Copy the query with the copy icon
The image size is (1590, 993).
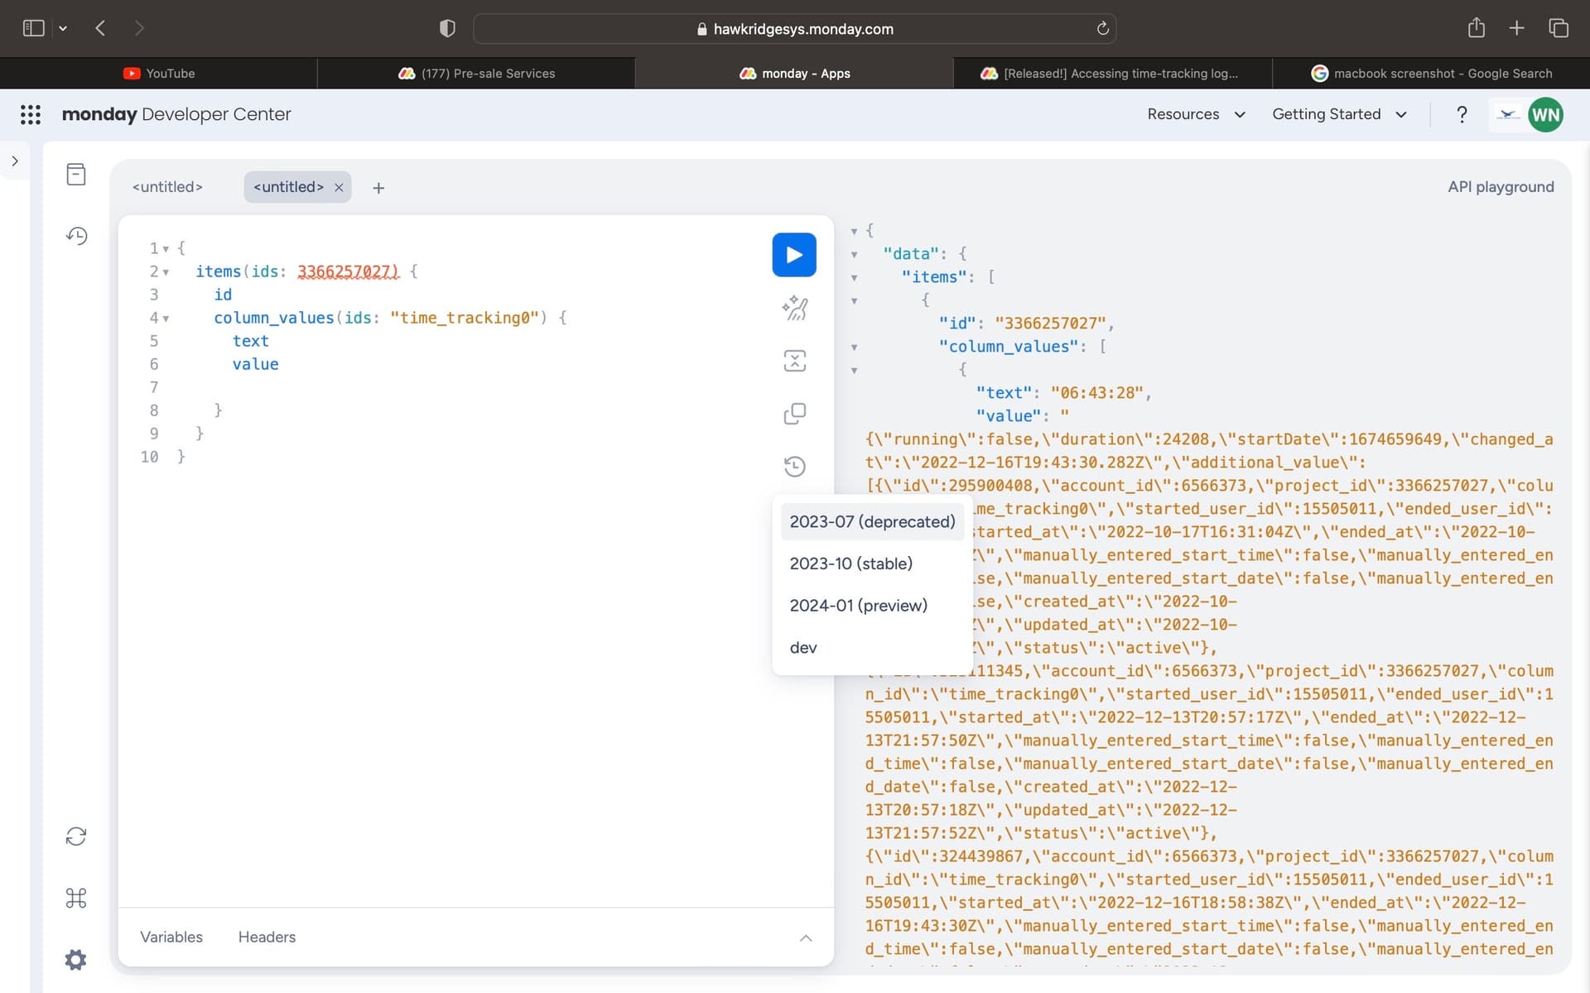(794, 414)
